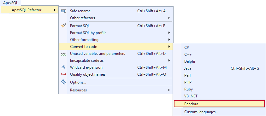
Task: Open the Other refactors entry
Action: tap(116, 18)
